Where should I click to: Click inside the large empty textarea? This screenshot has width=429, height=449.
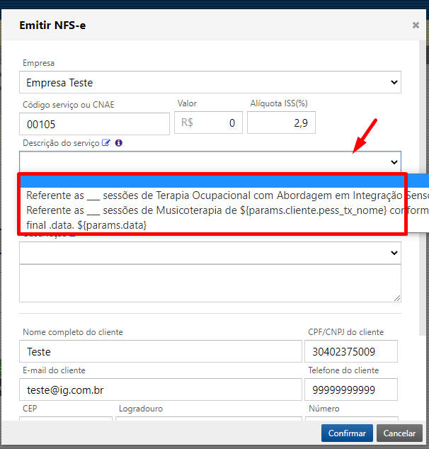[210, 283]
